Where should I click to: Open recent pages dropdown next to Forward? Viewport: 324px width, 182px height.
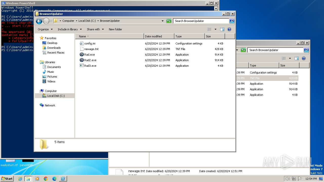51,21
